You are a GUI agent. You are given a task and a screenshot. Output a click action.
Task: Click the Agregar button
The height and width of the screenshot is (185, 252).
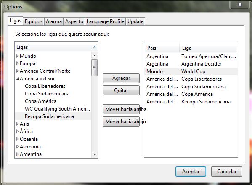pyautogui.click(x=121, y=78)
